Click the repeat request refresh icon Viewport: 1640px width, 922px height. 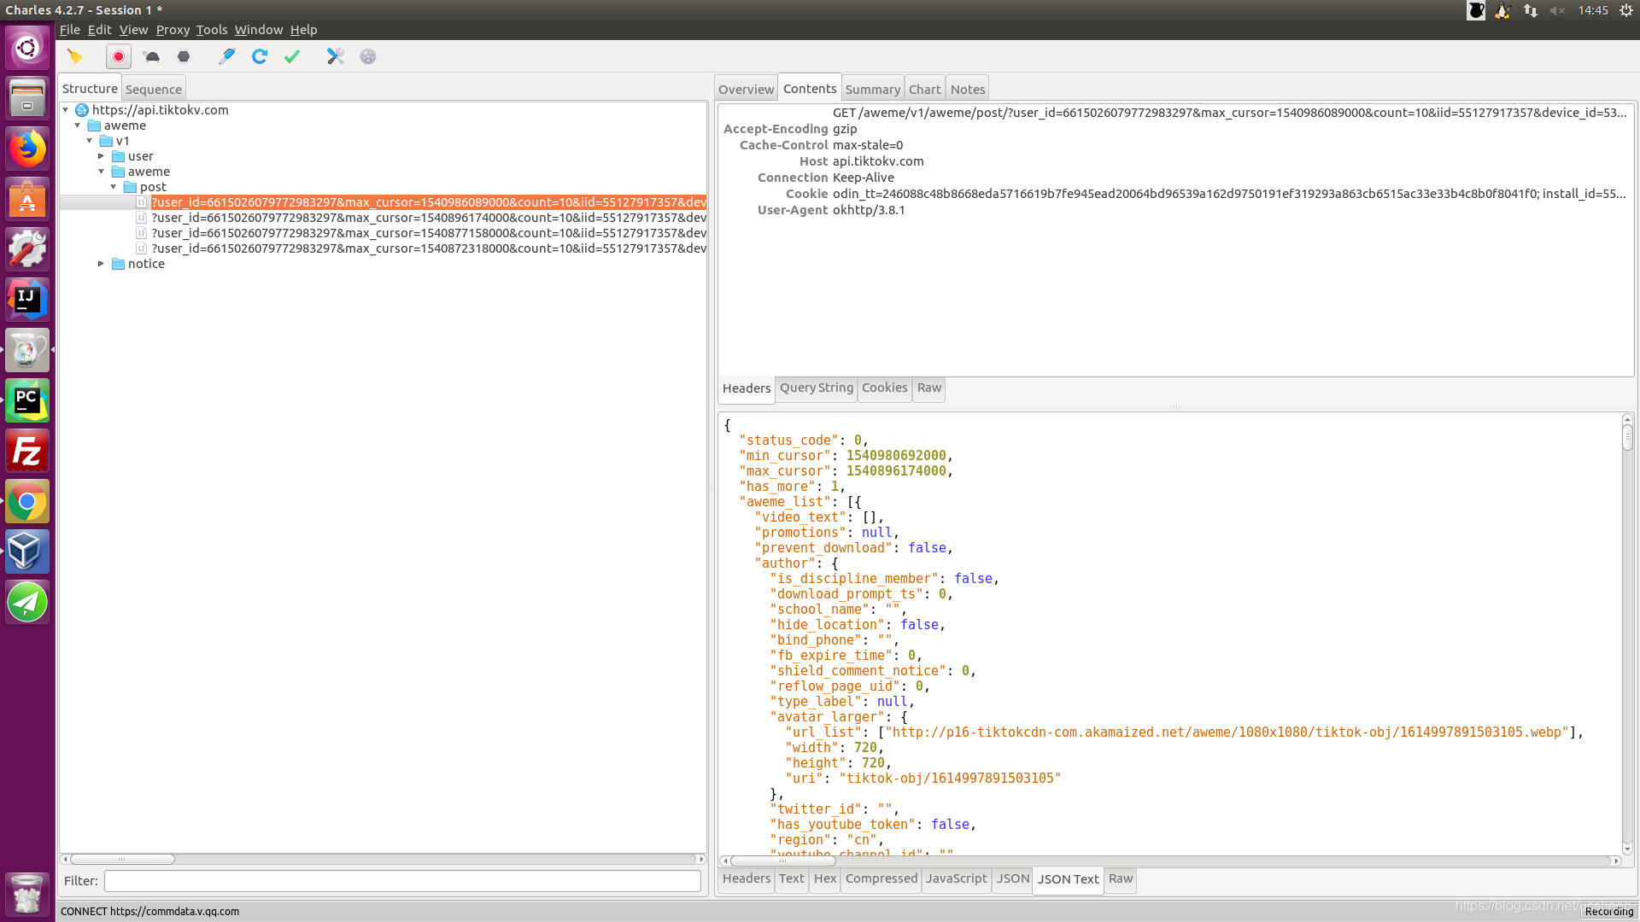point(260,56)
